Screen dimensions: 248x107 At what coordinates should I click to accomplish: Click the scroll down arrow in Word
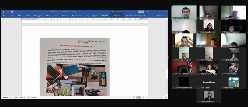coord(167,95)
